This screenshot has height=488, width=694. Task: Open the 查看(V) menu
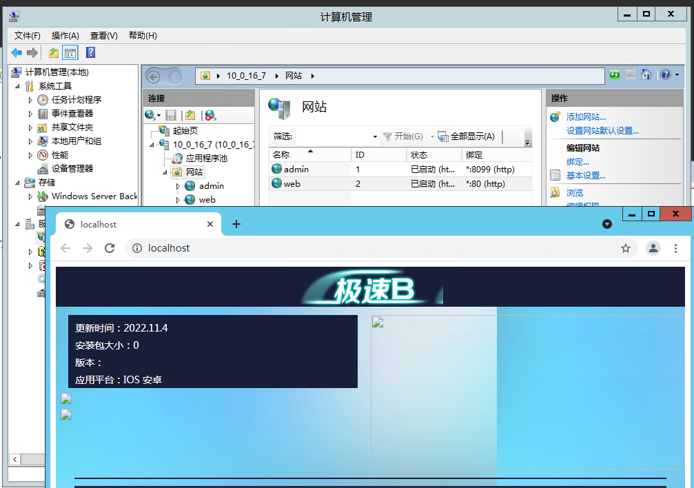click(103, 35)
